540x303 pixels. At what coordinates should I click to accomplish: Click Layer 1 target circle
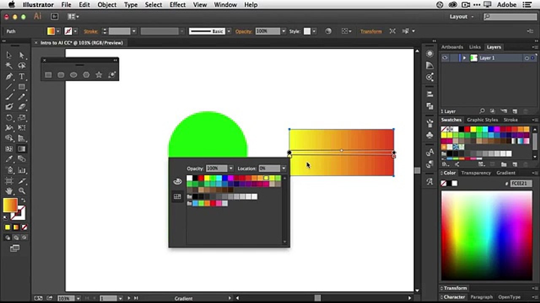pyautogui.click(x=527, y=58)
